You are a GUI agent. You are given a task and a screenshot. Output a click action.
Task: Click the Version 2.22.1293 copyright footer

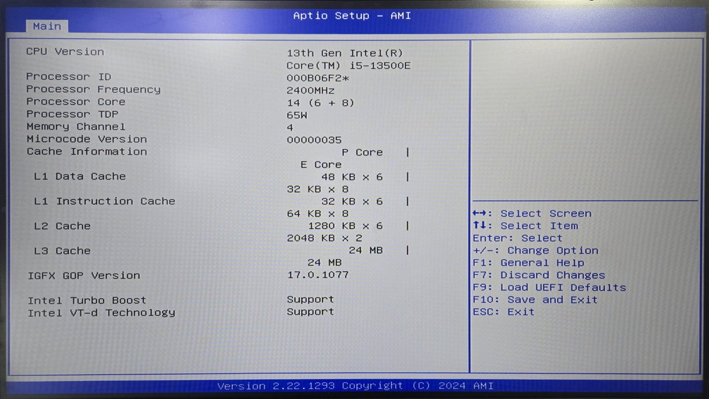(355, 386)
